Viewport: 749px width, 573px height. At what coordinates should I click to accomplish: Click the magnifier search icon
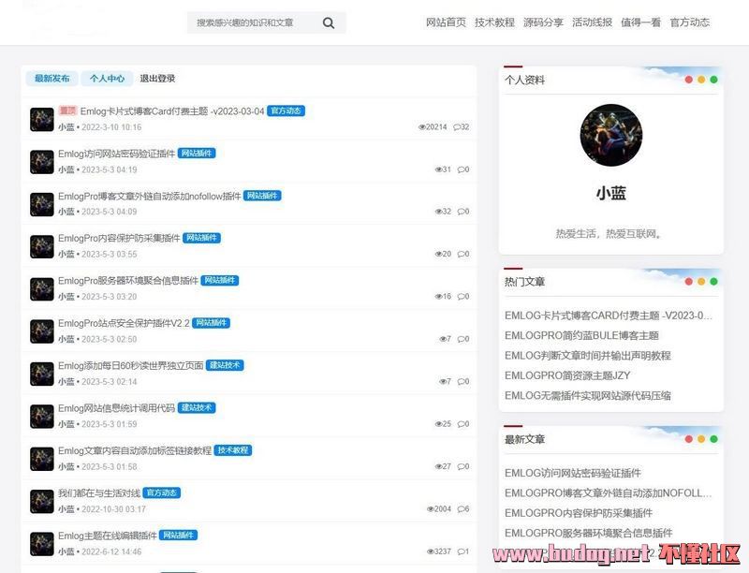[329, 22]
